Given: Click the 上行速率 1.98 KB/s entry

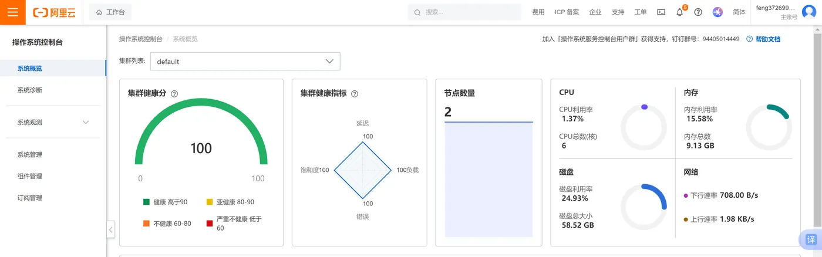Looking at the screenshot, I should (x=719, y=219).
